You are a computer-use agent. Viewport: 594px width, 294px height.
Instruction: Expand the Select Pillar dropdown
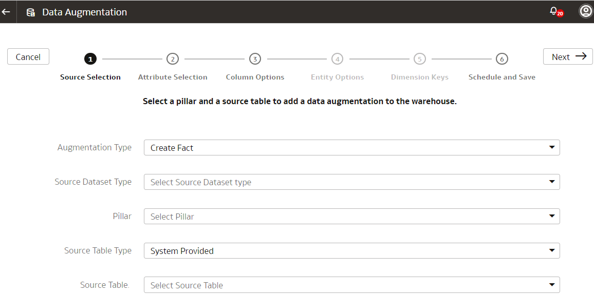coord(351,217)
